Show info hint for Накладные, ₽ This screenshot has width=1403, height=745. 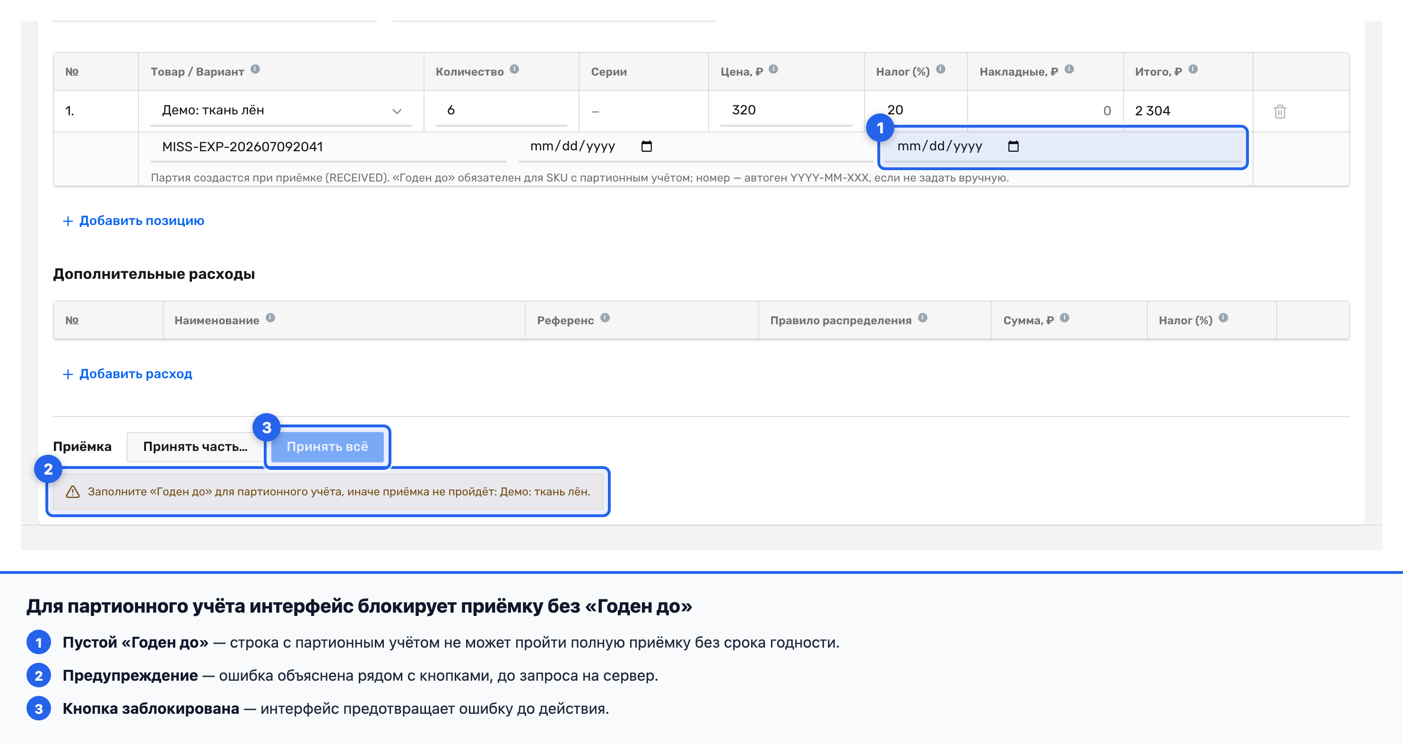pos(1069,69)
